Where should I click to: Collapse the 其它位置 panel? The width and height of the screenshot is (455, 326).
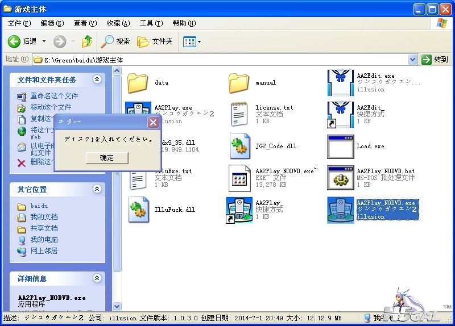[97, 189]
